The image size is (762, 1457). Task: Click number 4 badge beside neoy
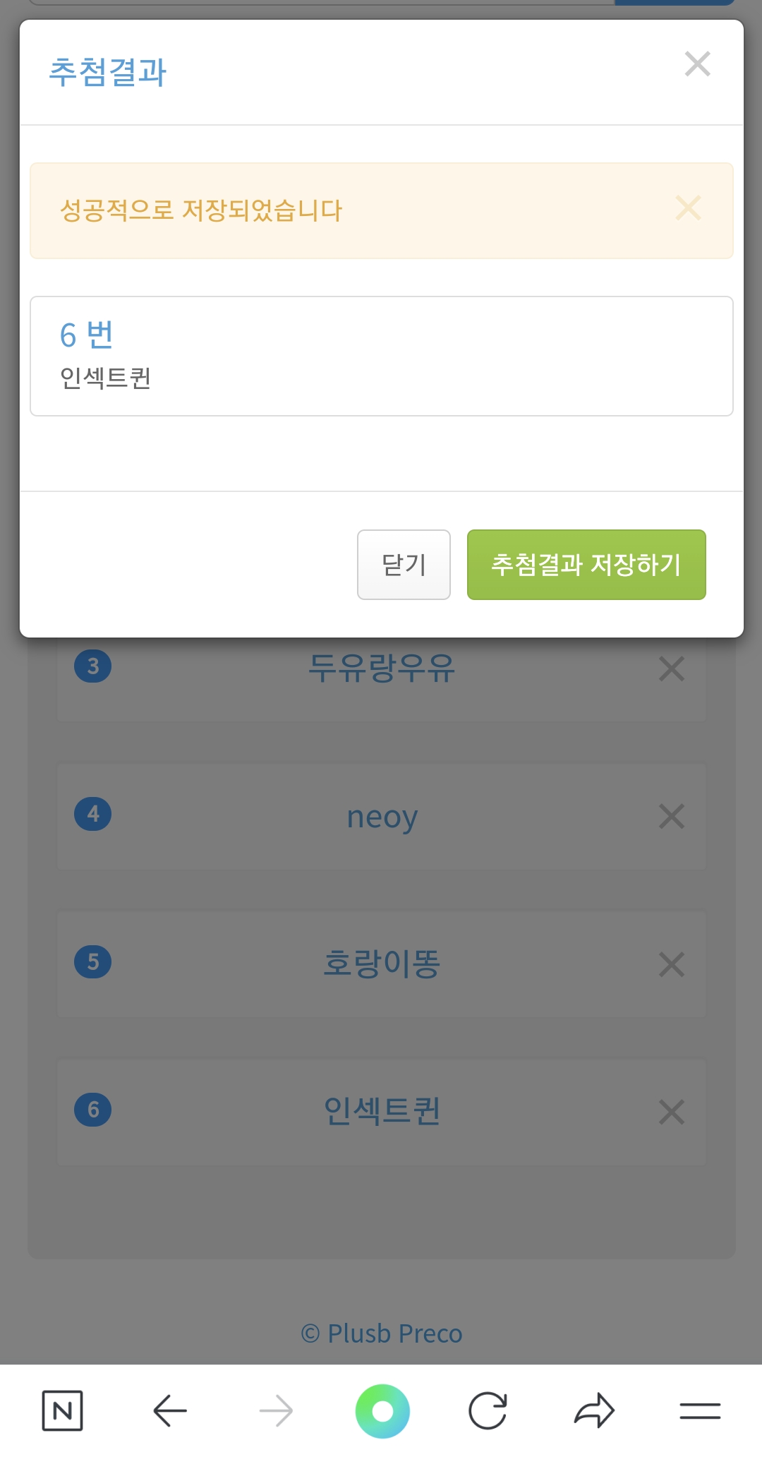click(93, 814)
